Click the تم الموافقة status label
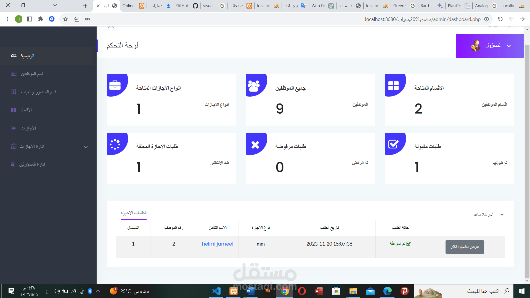The image size is (530, 298). coord(400,244)
